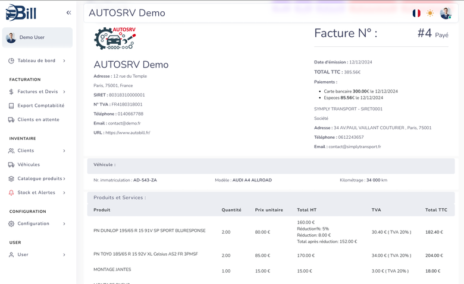Click the Tableau de bord pie chart icon
This screenshot has height=284, width=464.
coord(11,60)
